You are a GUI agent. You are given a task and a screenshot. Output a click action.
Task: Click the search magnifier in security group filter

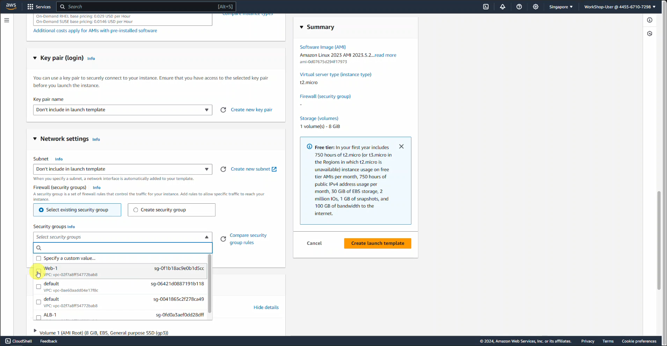39,248
